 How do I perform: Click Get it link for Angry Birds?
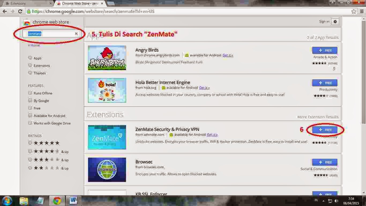228,55
